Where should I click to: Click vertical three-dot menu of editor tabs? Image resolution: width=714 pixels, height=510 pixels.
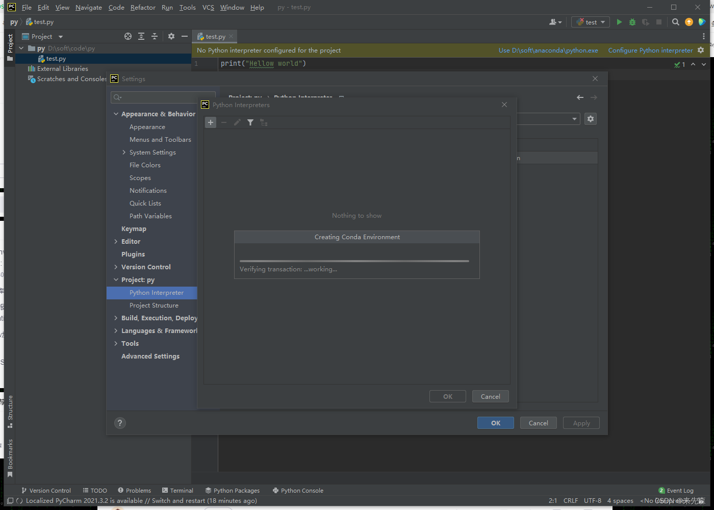point(704,36)
